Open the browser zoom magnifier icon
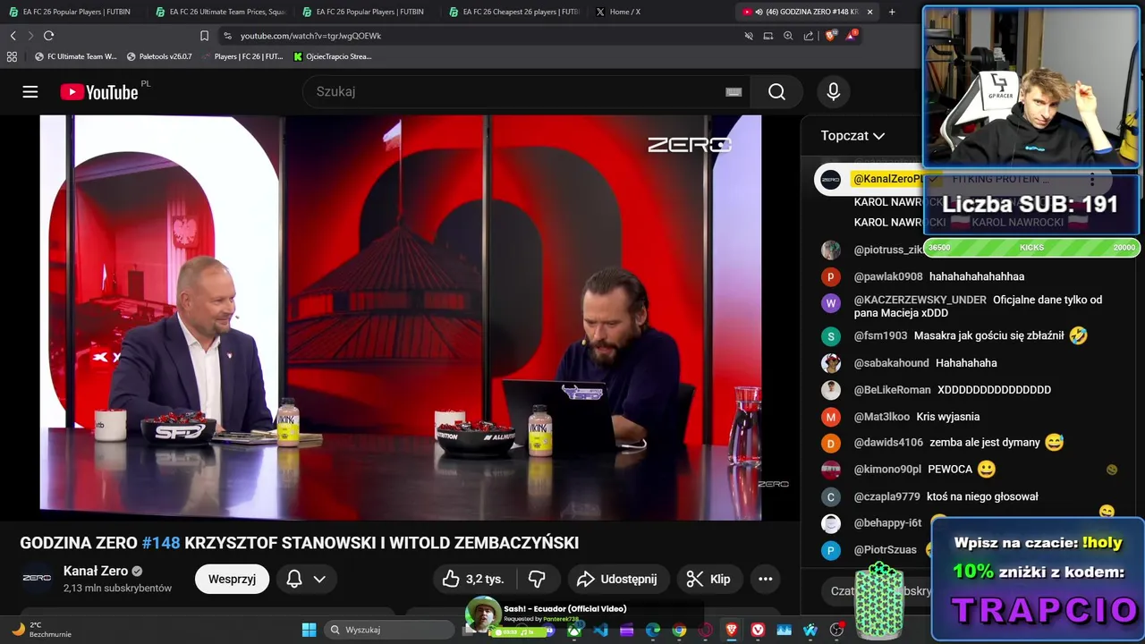This screenshot has width=1145, height=644. [x=788, y=36]
